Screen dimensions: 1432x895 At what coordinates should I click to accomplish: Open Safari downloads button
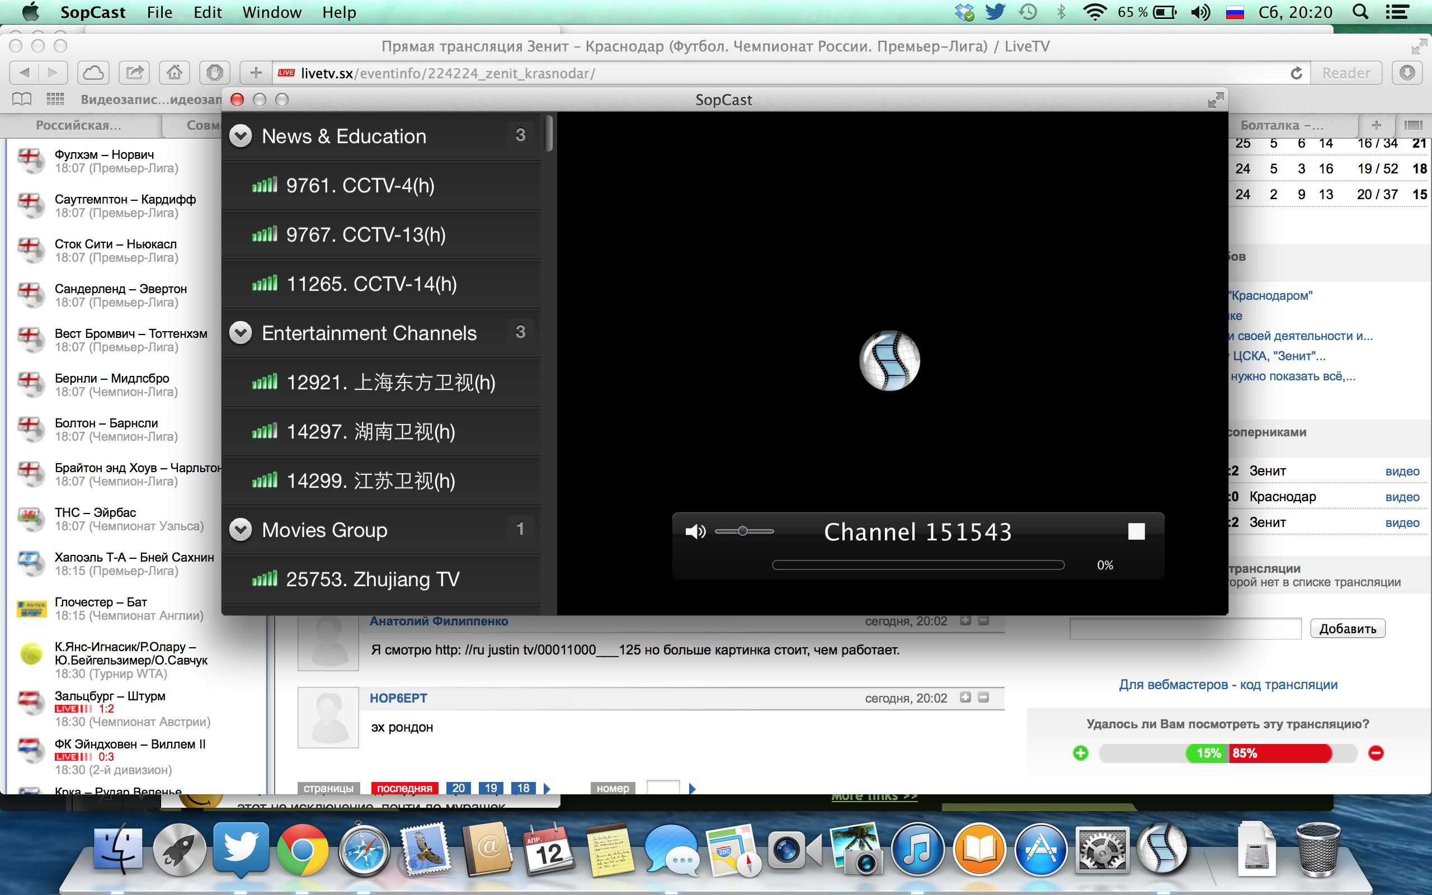point(1407,73)
